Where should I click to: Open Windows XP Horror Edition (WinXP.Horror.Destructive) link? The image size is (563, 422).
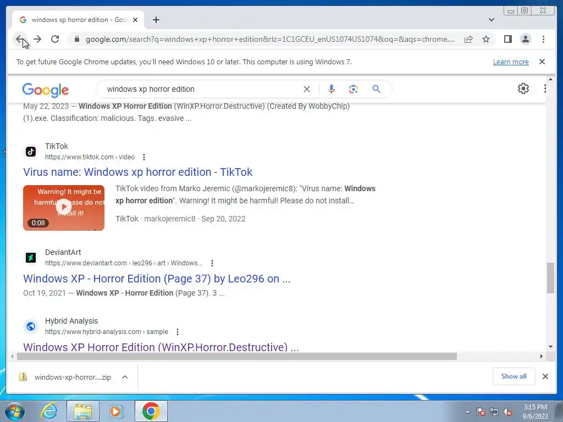tap(161, 347)
